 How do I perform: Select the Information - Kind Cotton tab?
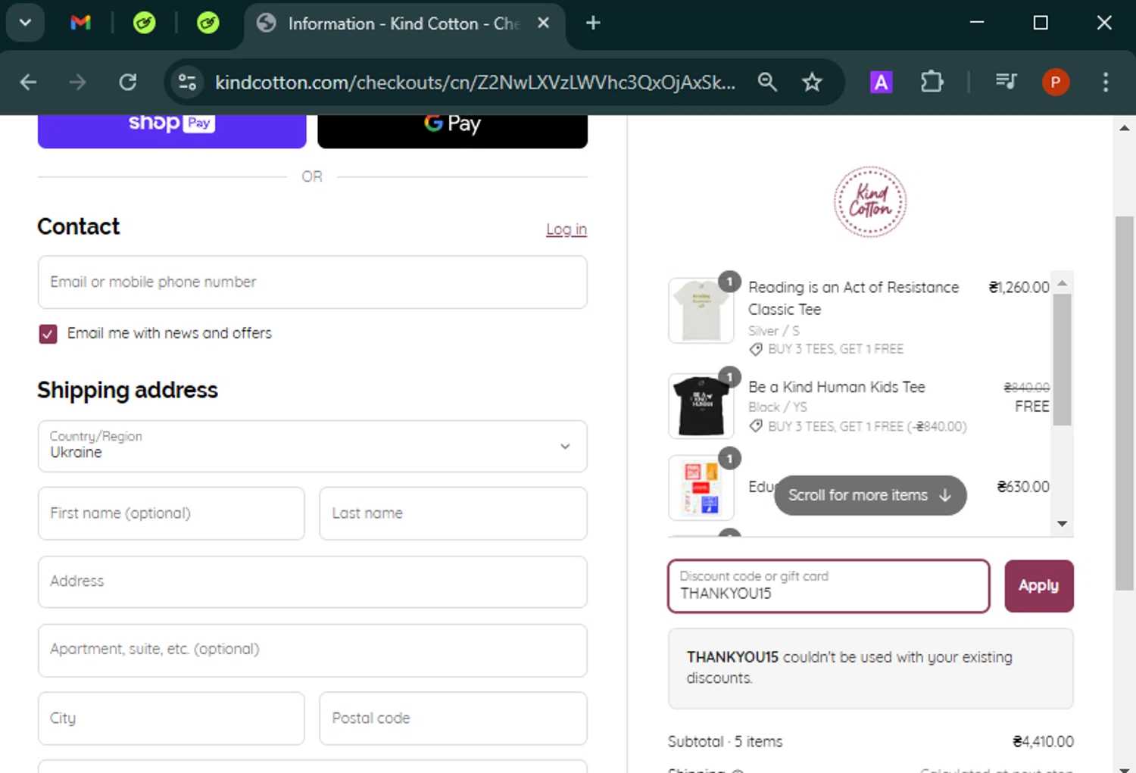click(x=403, y=23)
